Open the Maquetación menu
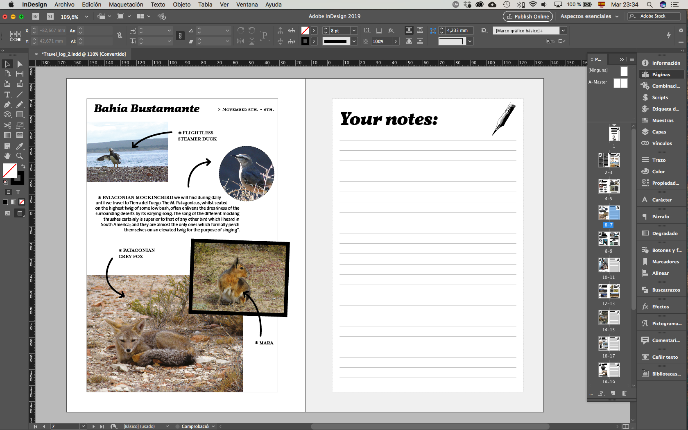The height and width of the screenshot is (430, 688). 126,5
